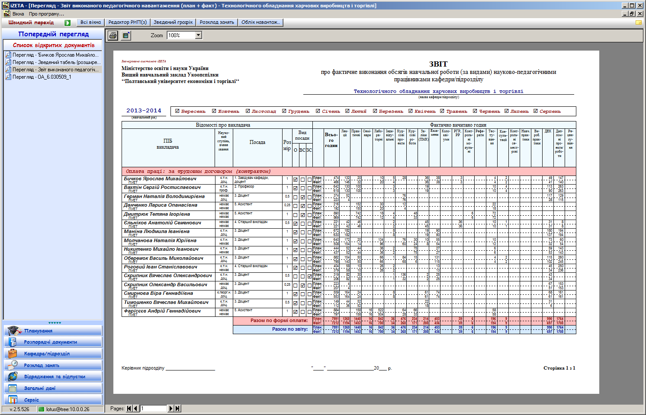Open the Zoom 100% dropdown

(199, 35)
